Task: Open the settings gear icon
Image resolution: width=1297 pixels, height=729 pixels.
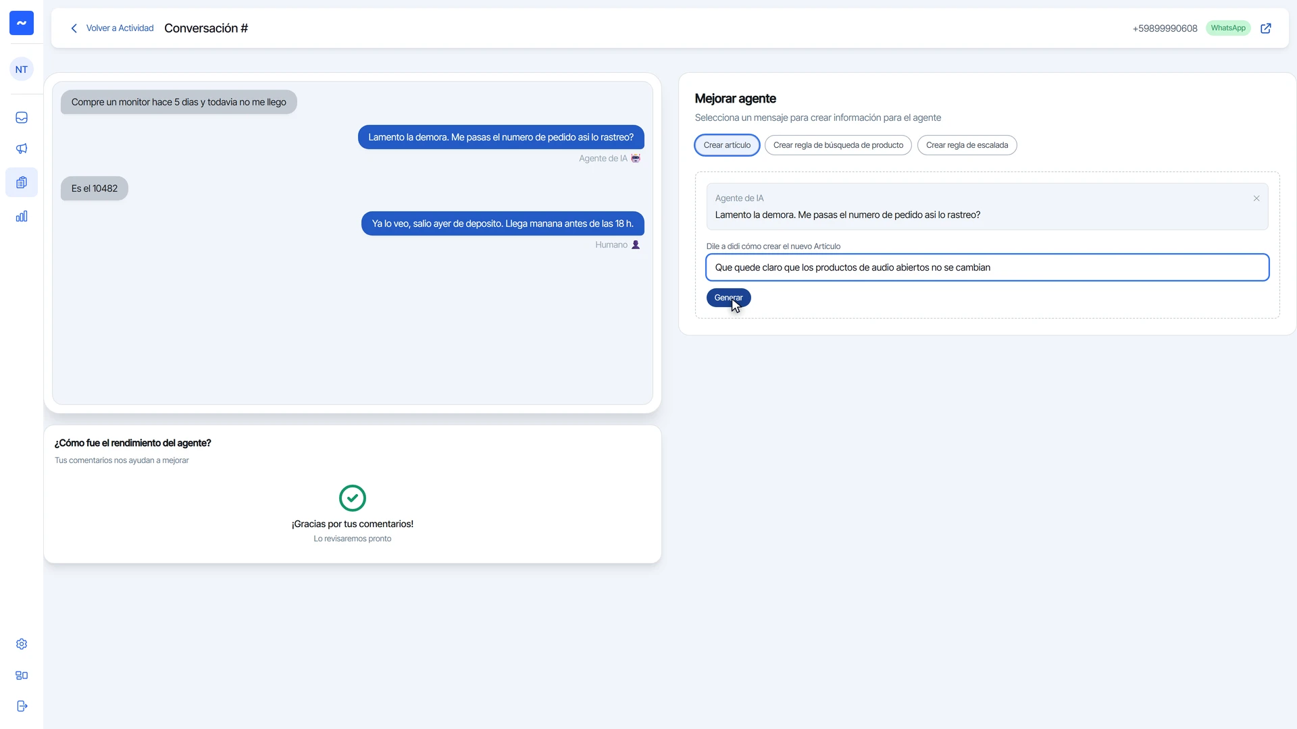Action: point(22,644)
